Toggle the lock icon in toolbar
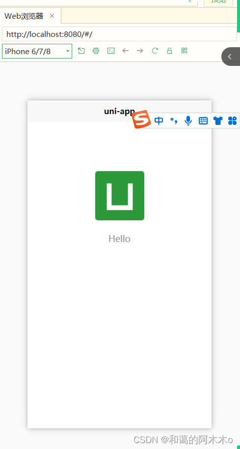 pos(169,51)
